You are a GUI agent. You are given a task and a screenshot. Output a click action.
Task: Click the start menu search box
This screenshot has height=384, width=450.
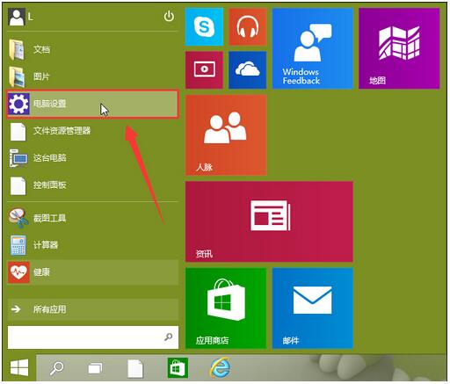(x=92, y=337)
